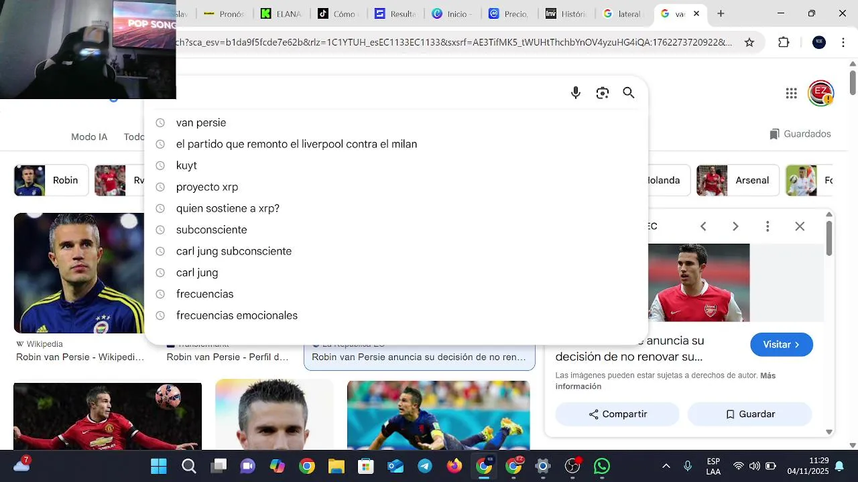
Task: Open the Chrome profile button
Action: (x=819, y=42)
